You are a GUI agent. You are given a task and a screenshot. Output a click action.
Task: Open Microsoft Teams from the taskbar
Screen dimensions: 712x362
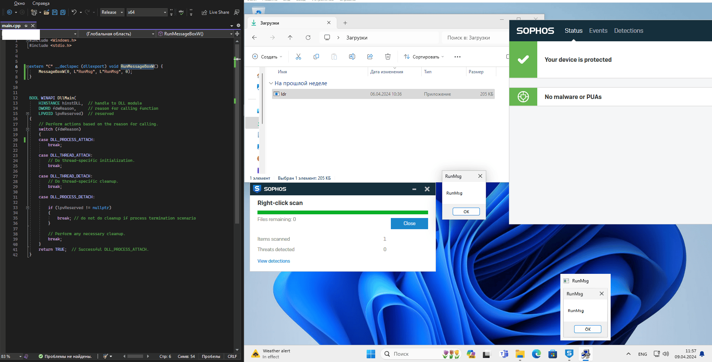pos(504,354)
